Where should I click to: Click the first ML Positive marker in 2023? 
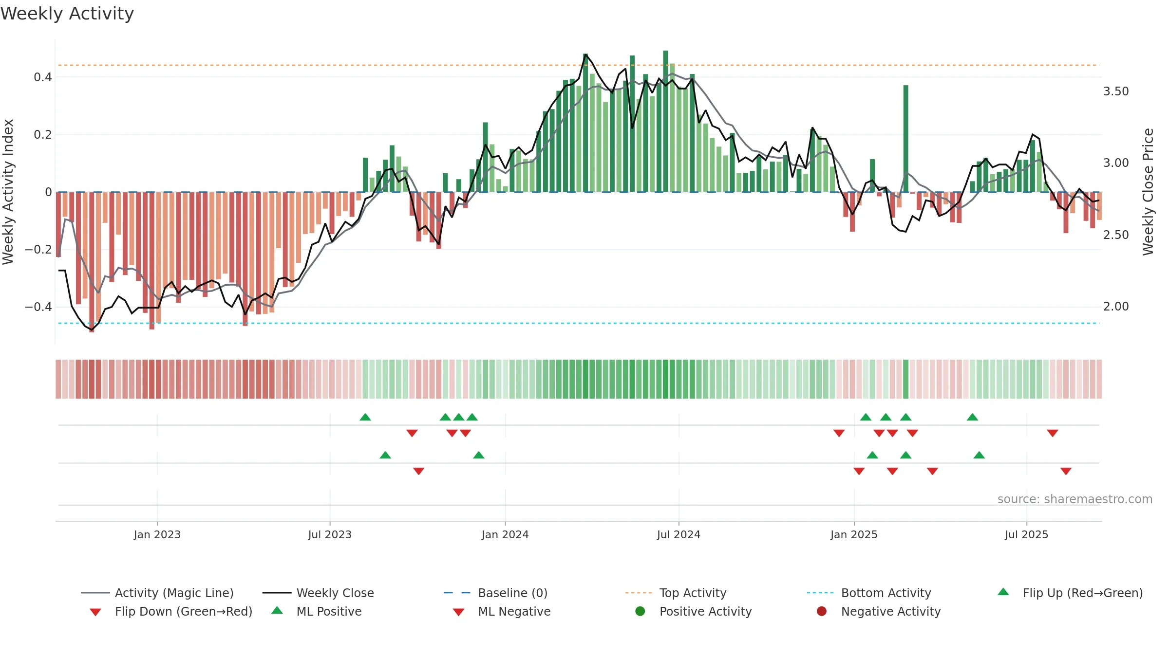coord(385,455)
